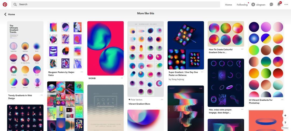Switch to the Following tab
291x131 pixels.
(x=242, y=5)
